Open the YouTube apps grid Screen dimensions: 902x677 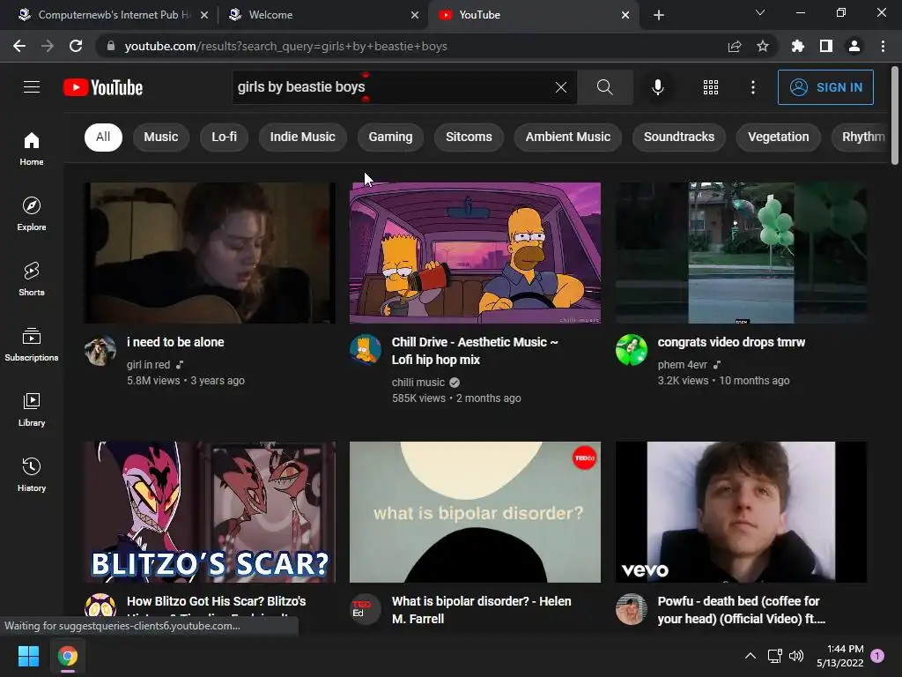coord(711,87)
